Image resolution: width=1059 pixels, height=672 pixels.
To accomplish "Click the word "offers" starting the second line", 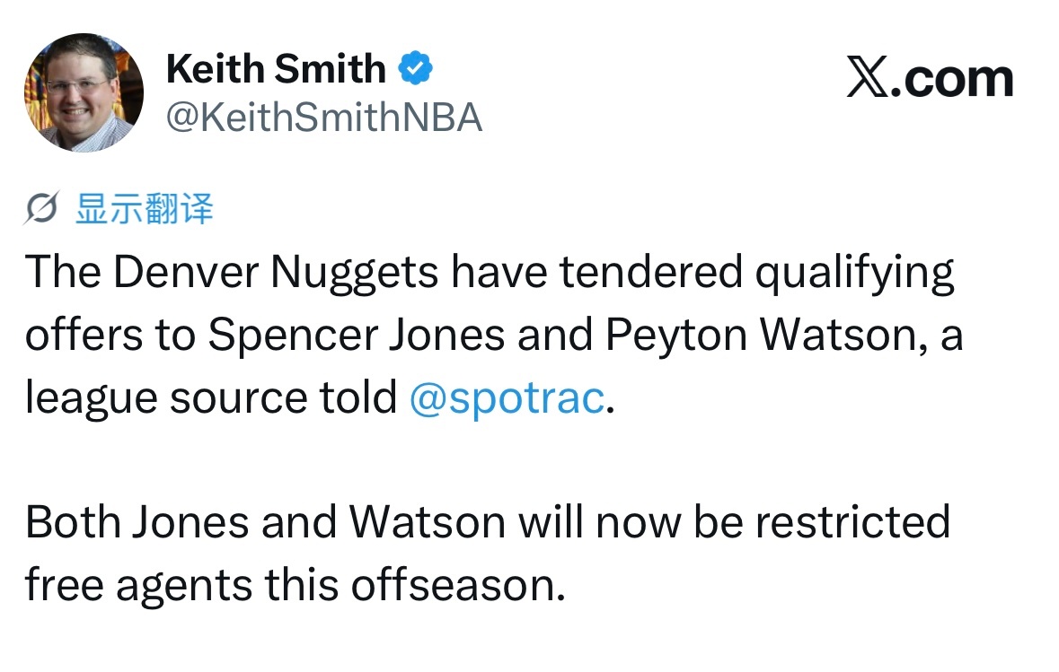I will click(84, 335).
